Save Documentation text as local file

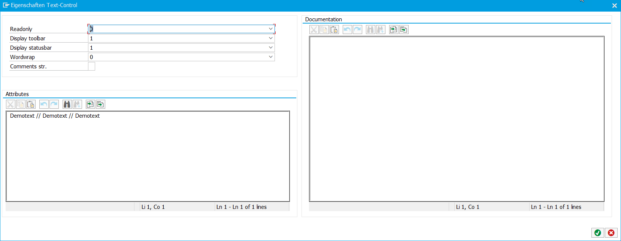point(404,30)
